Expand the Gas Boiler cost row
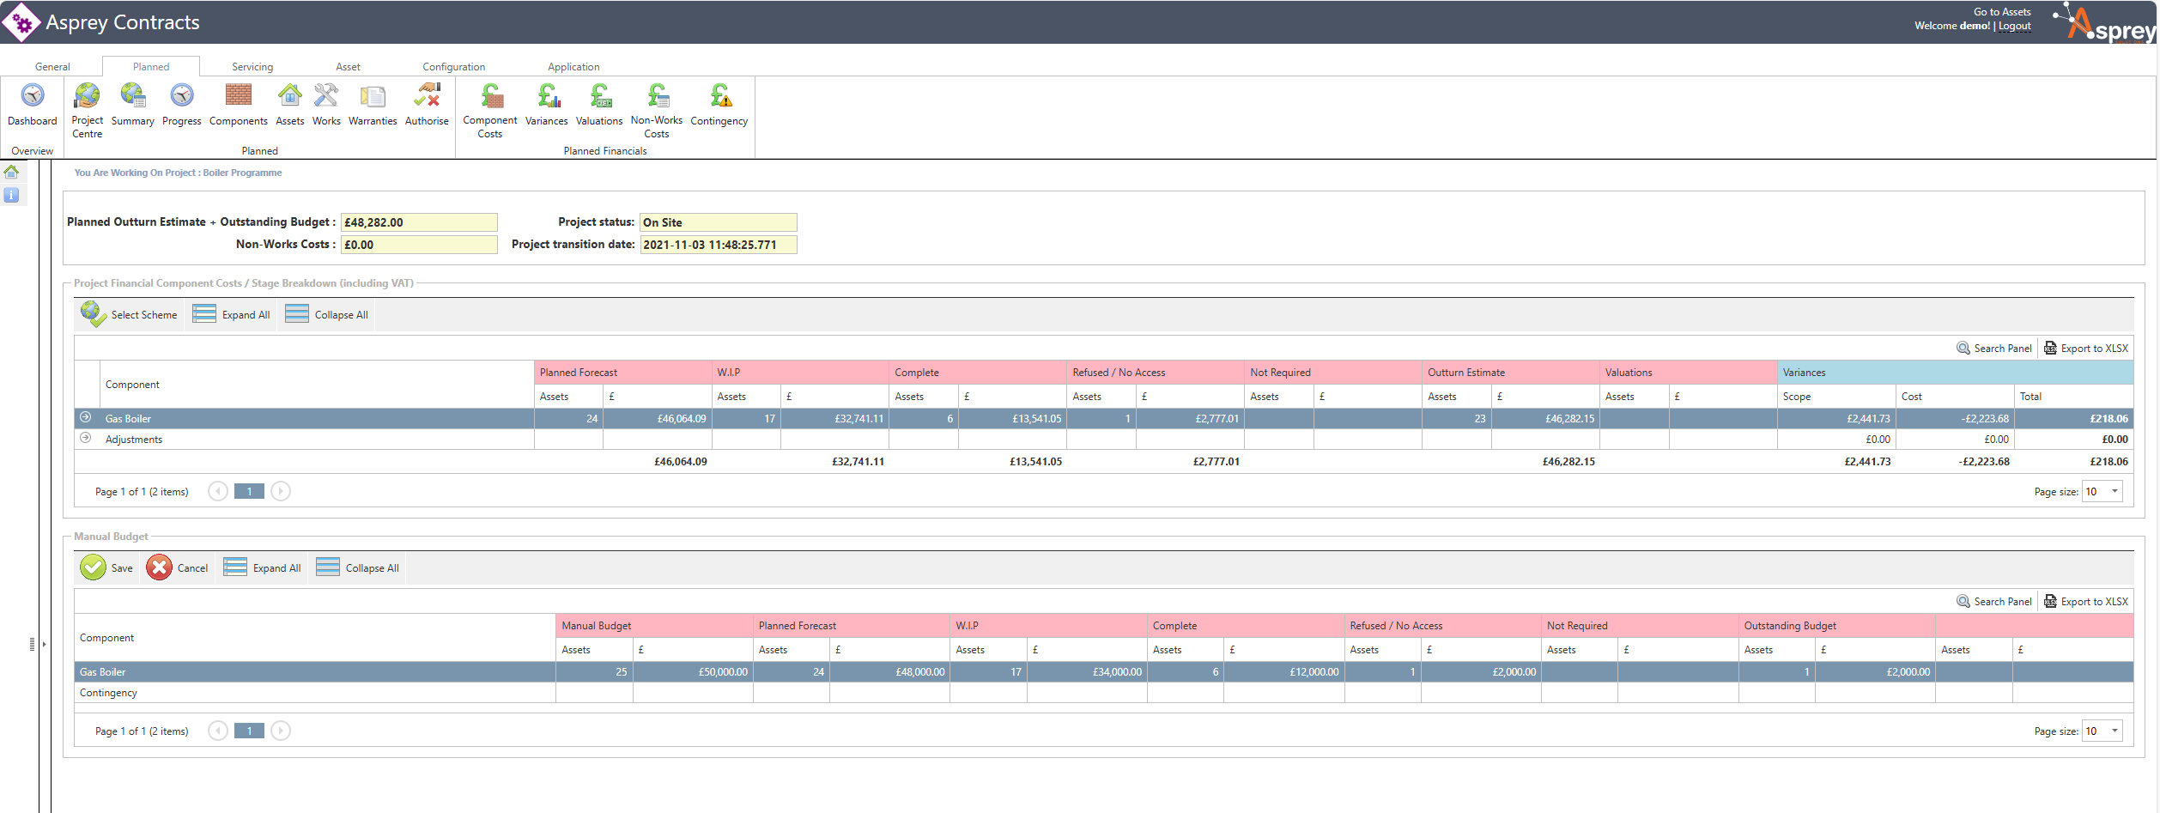This screenshot has width=2160, height=813. tap(86, 417)
